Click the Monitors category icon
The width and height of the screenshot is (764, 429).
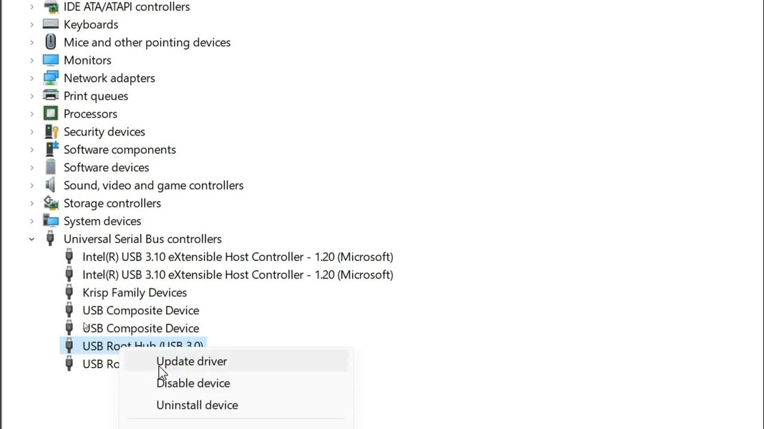51,60
